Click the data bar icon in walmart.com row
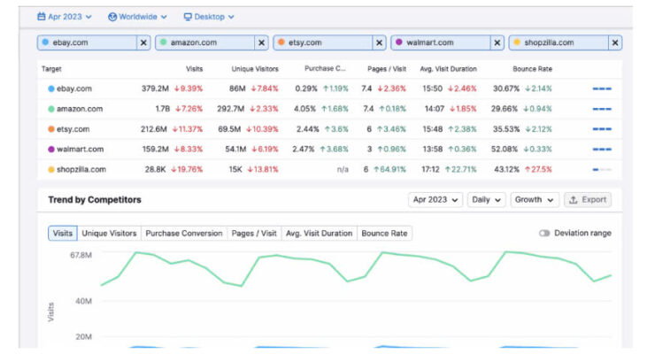Viewport: 662px width, 354px height. pyautogui.click(x=602, y=150)
